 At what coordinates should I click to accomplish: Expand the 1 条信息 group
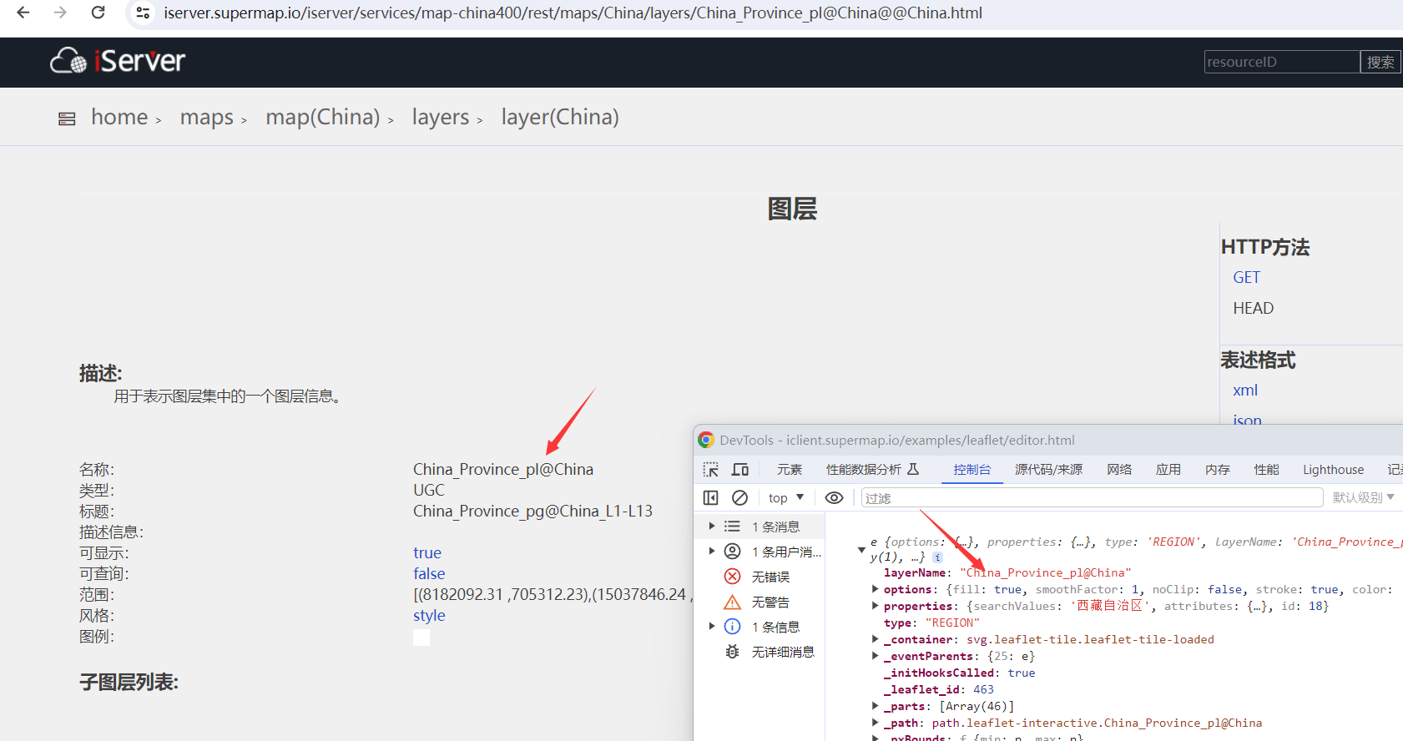click(712, 627)
